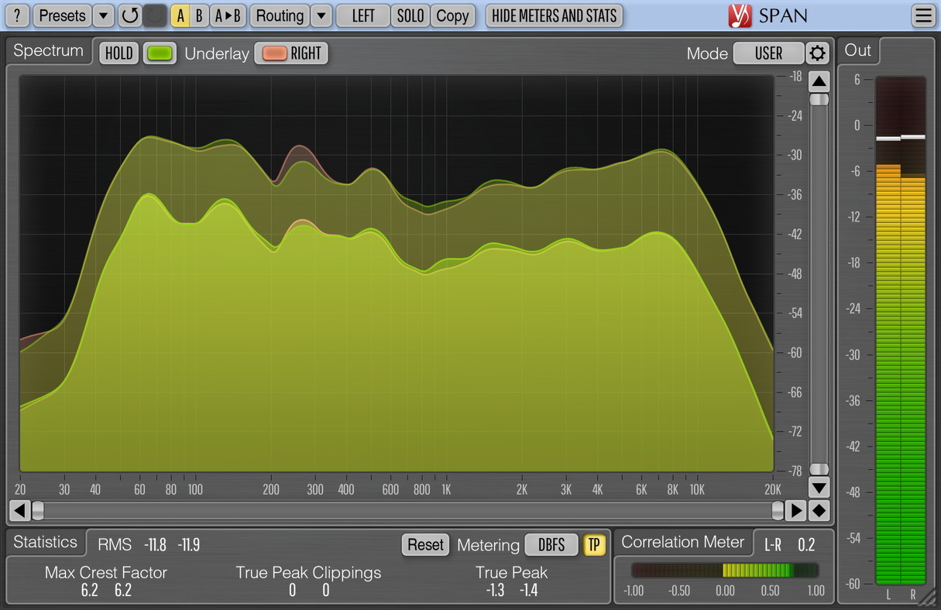The width and height of the screenshot is (941, 610).
Task: Open the Mode USER selector
Action: tap(768, 53)
